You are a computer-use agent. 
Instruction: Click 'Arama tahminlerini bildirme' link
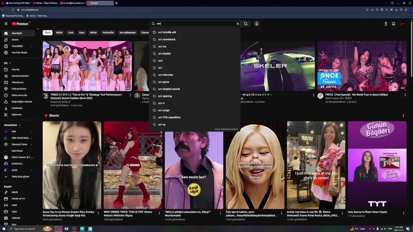(226, 129)
